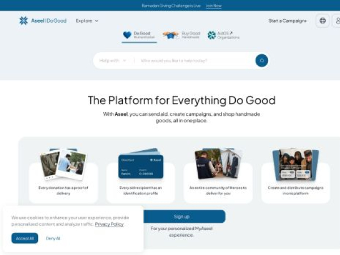Click the Start a Campaign+ link

[x=287, y=21]
